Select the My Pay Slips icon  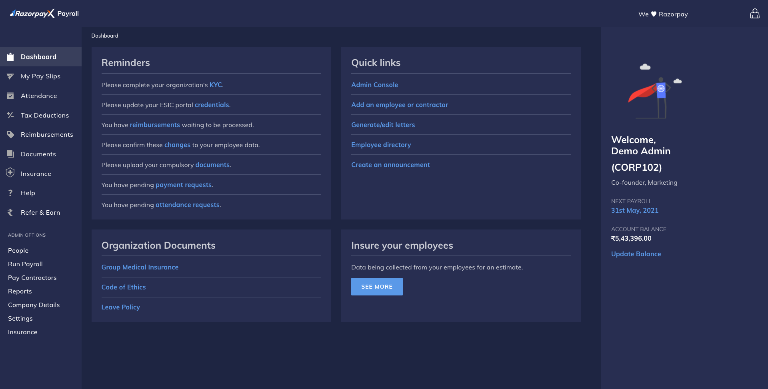point(10,76)
